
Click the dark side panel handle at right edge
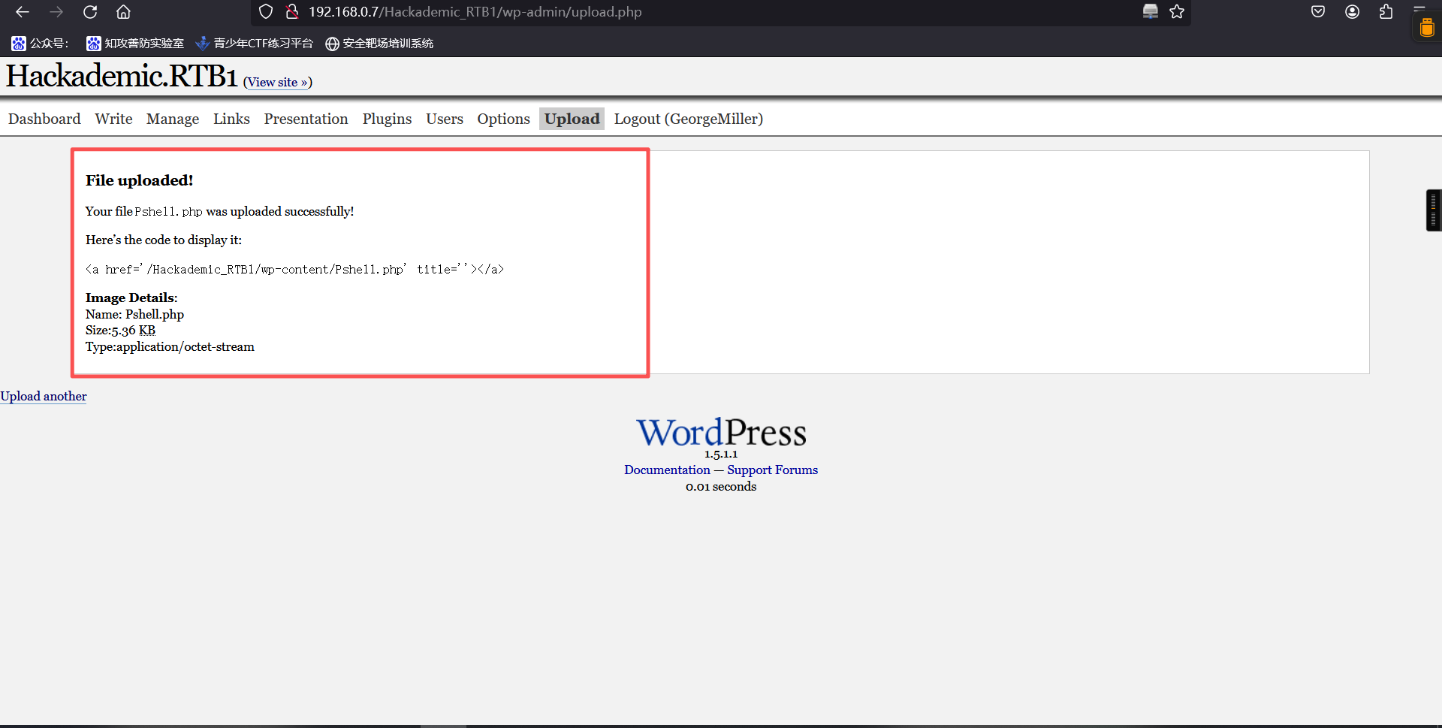point(1434,210)
